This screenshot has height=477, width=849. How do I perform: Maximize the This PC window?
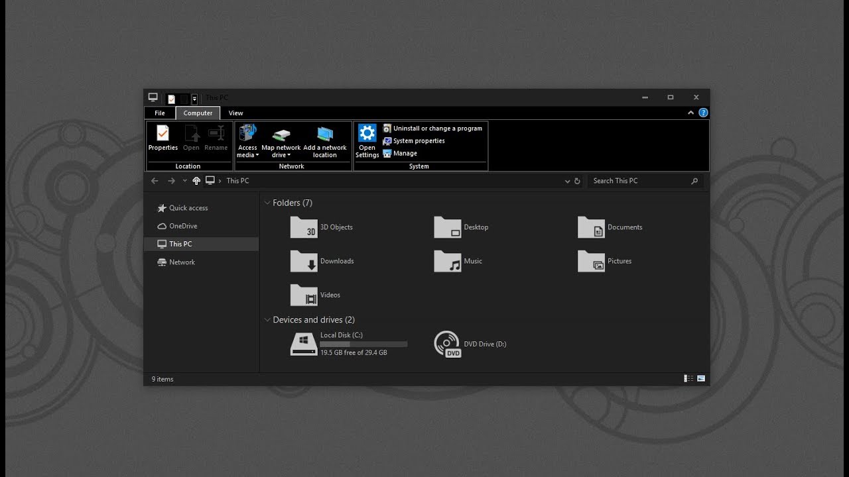(x=671, y=97)
